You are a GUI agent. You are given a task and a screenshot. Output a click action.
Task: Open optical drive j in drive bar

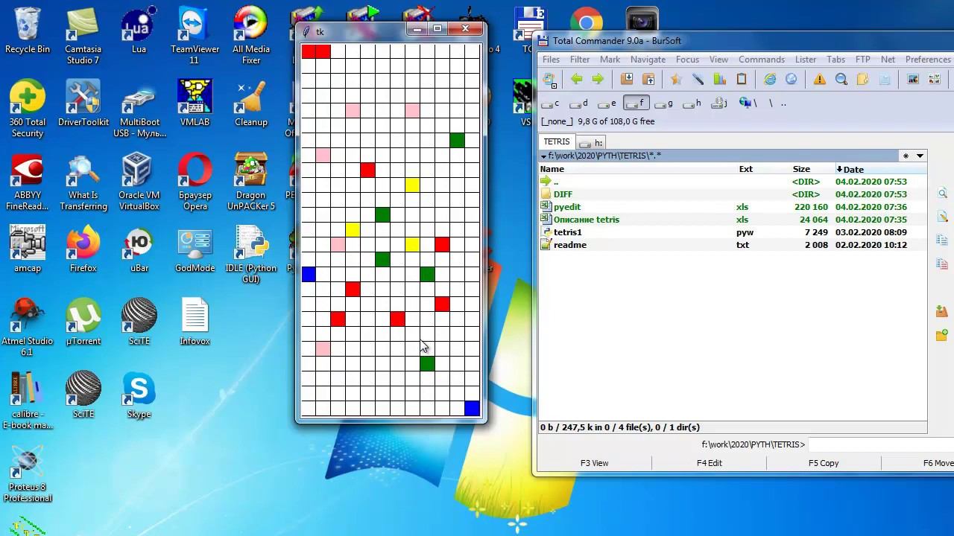(x=720, y=103)
